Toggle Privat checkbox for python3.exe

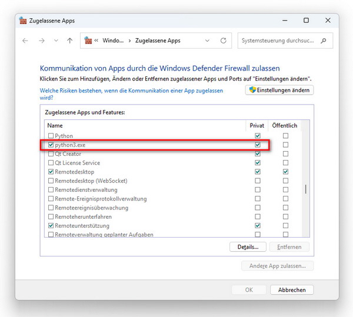tap(258, 145)
